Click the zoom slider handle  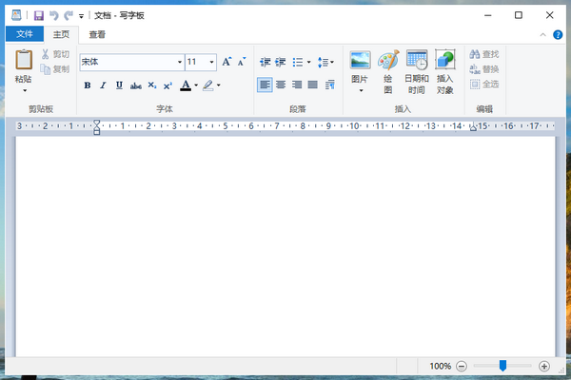pos(502,366)
